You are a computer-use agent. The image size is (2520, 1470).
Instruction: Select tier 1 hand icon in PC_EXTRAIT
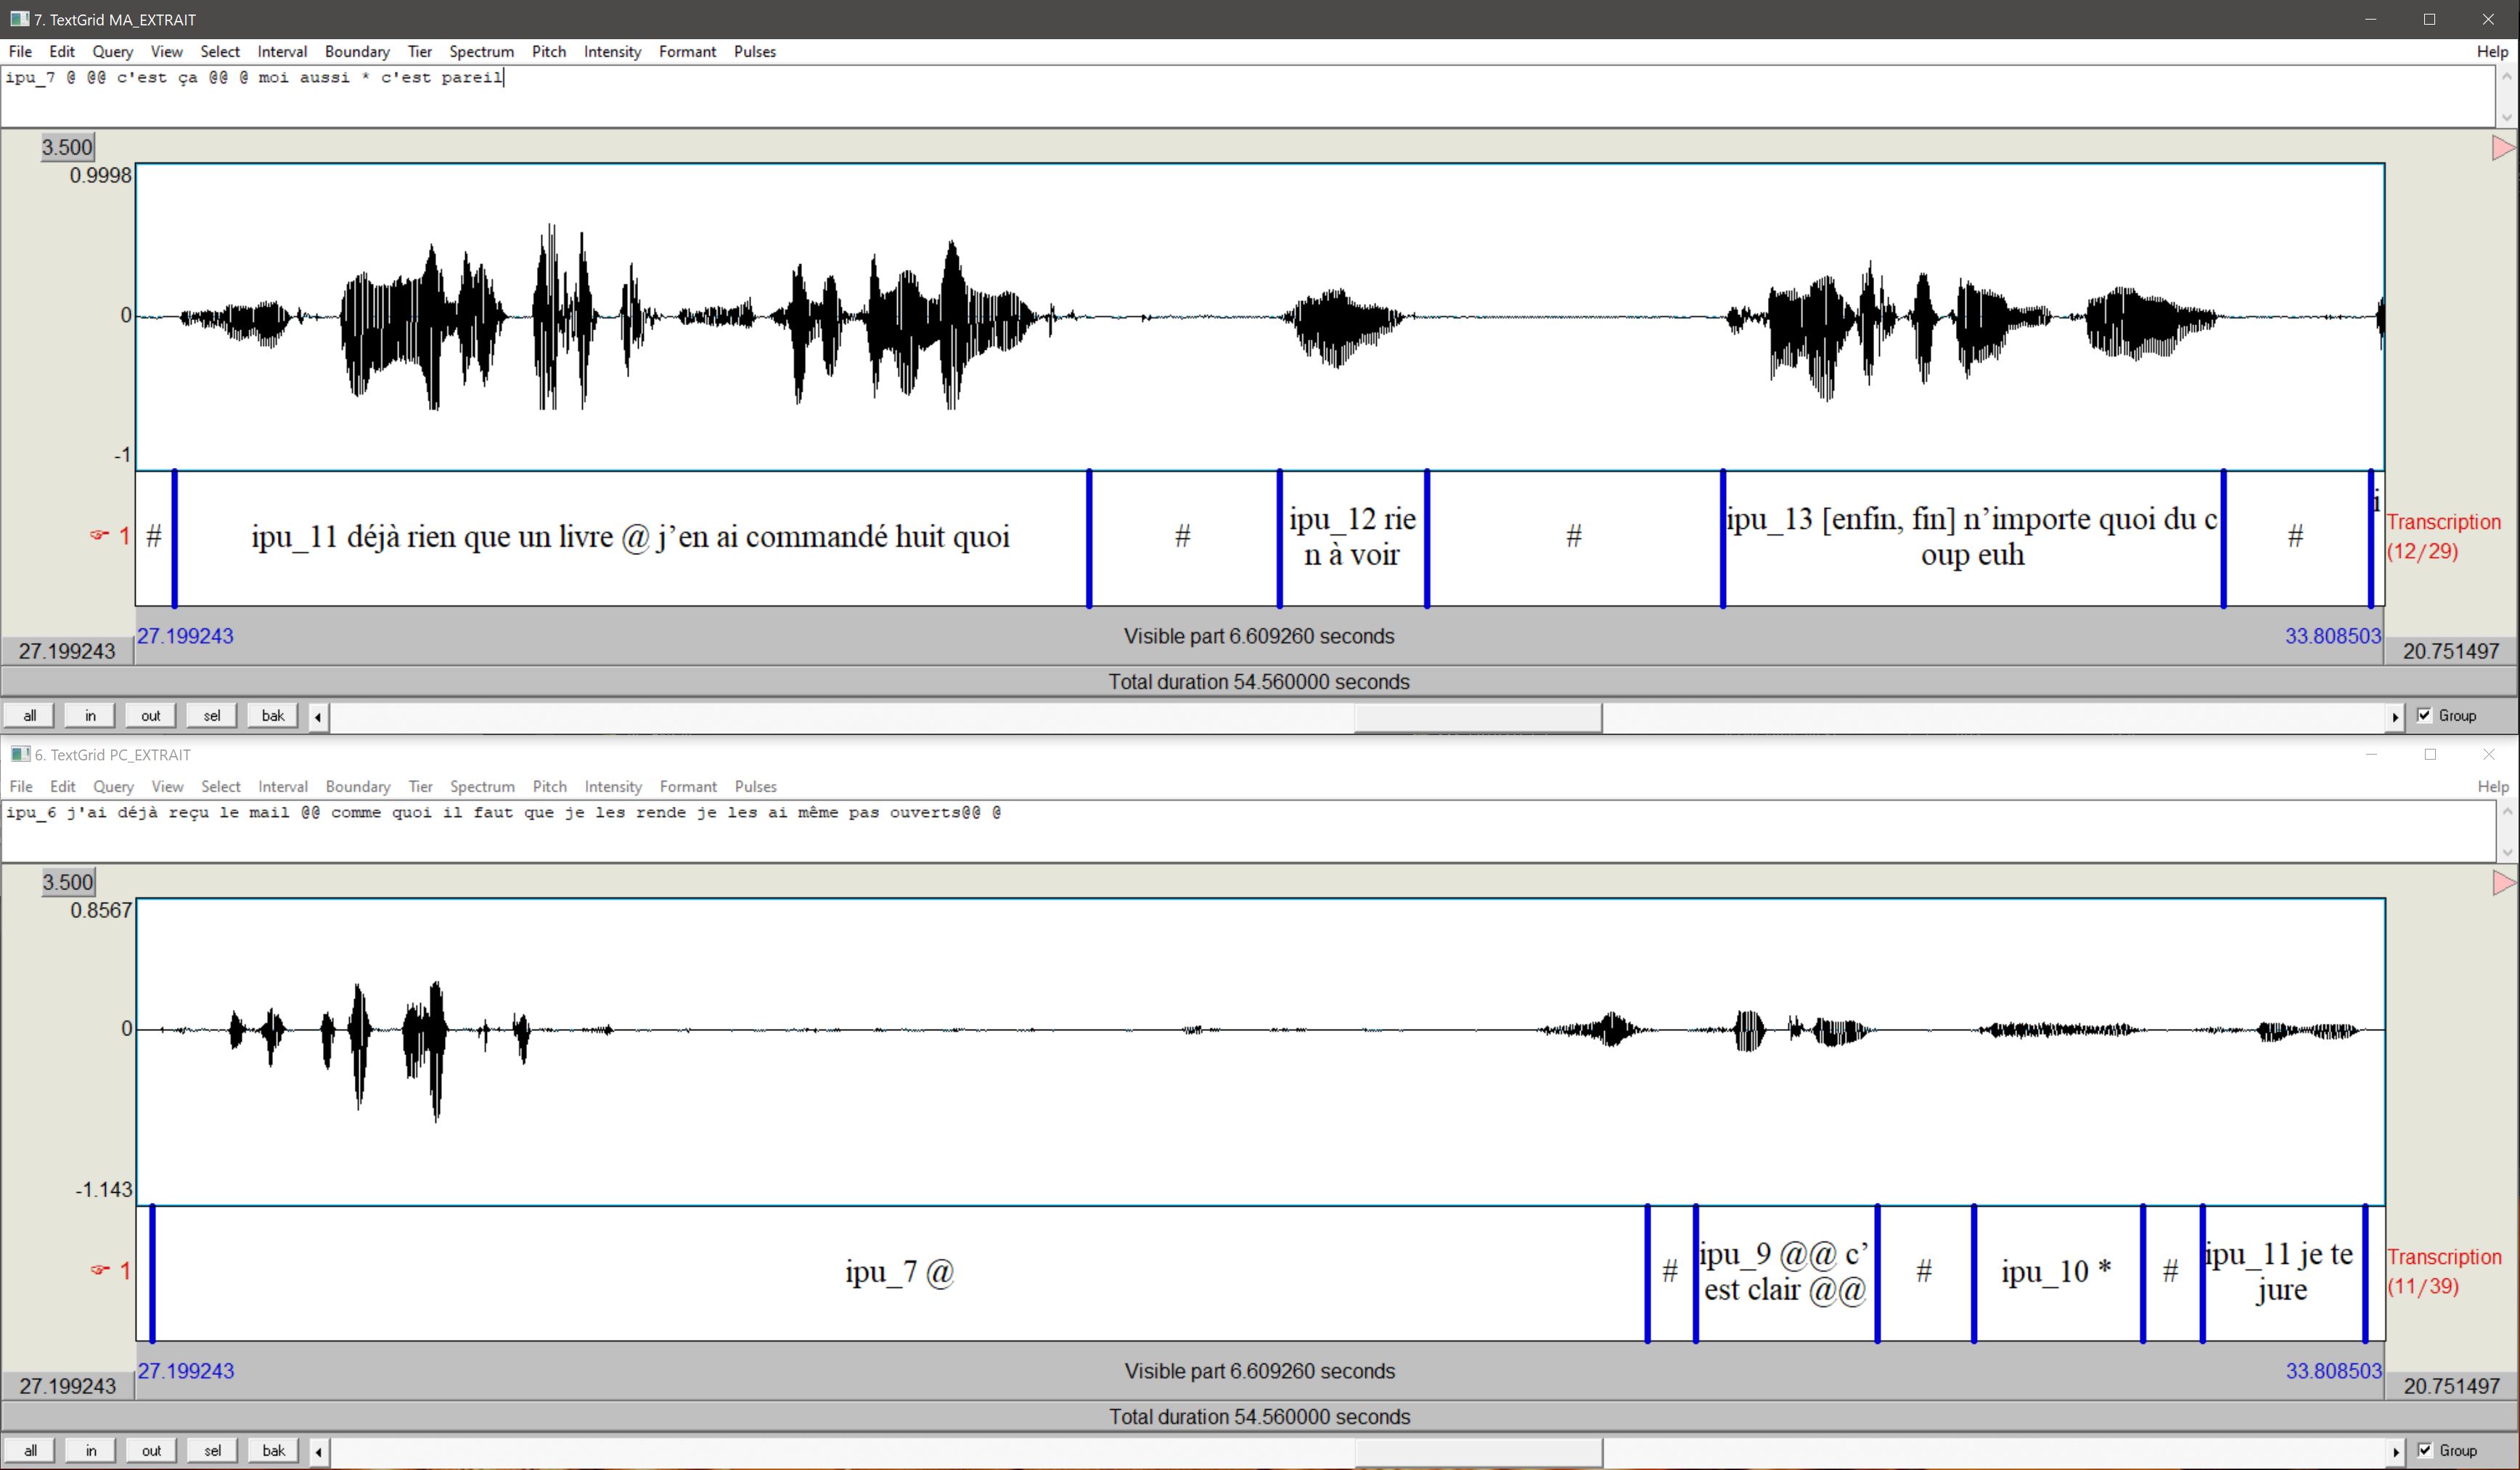pos(99,1270)
